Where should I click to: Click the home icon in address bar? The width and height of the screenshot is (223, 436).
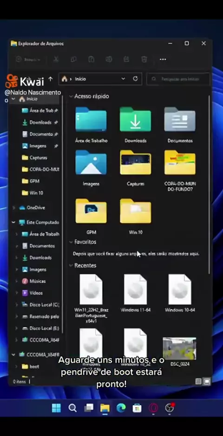65,79
